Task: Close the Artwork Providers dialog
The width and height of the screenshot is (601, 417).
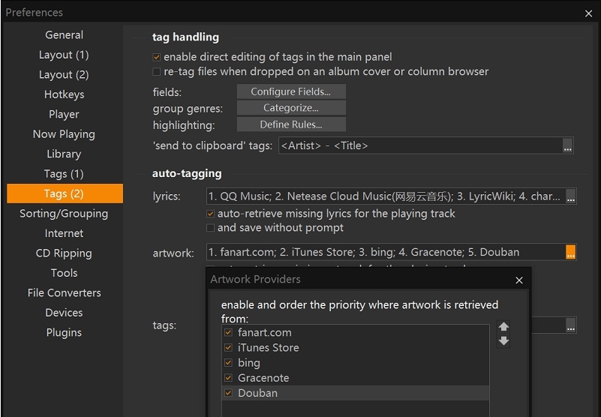Action: point(519,280)
